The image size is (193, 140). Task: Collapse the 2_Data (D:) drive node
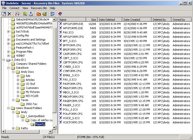tap(4, 60)
